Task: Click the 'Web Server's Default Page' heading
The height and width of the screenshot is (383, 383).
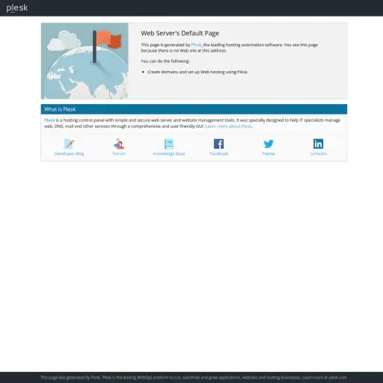Action: pos(180,33)
